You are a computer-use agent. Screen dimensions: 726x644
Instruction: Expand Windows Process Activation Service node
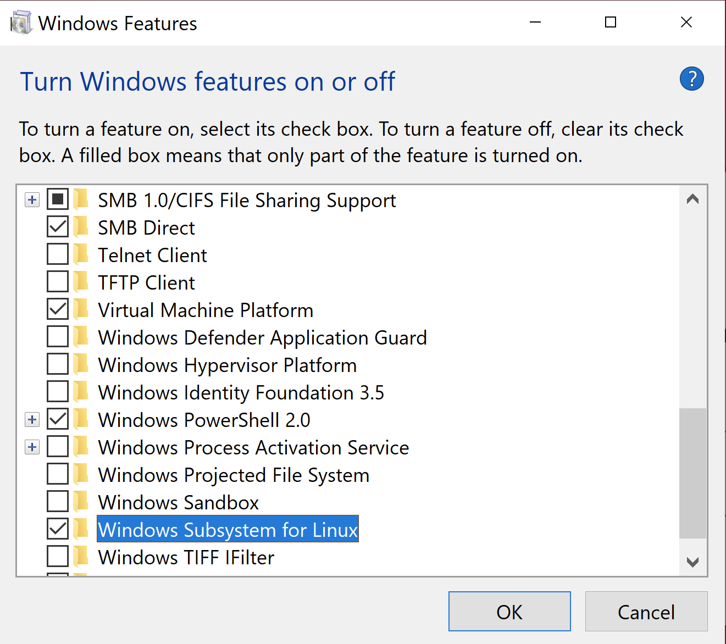click(x=32, y=447)
